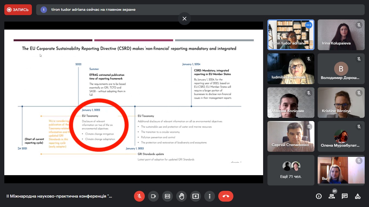The image size is (369, 207).
Task: Open the activities panel
Action: 358,196
